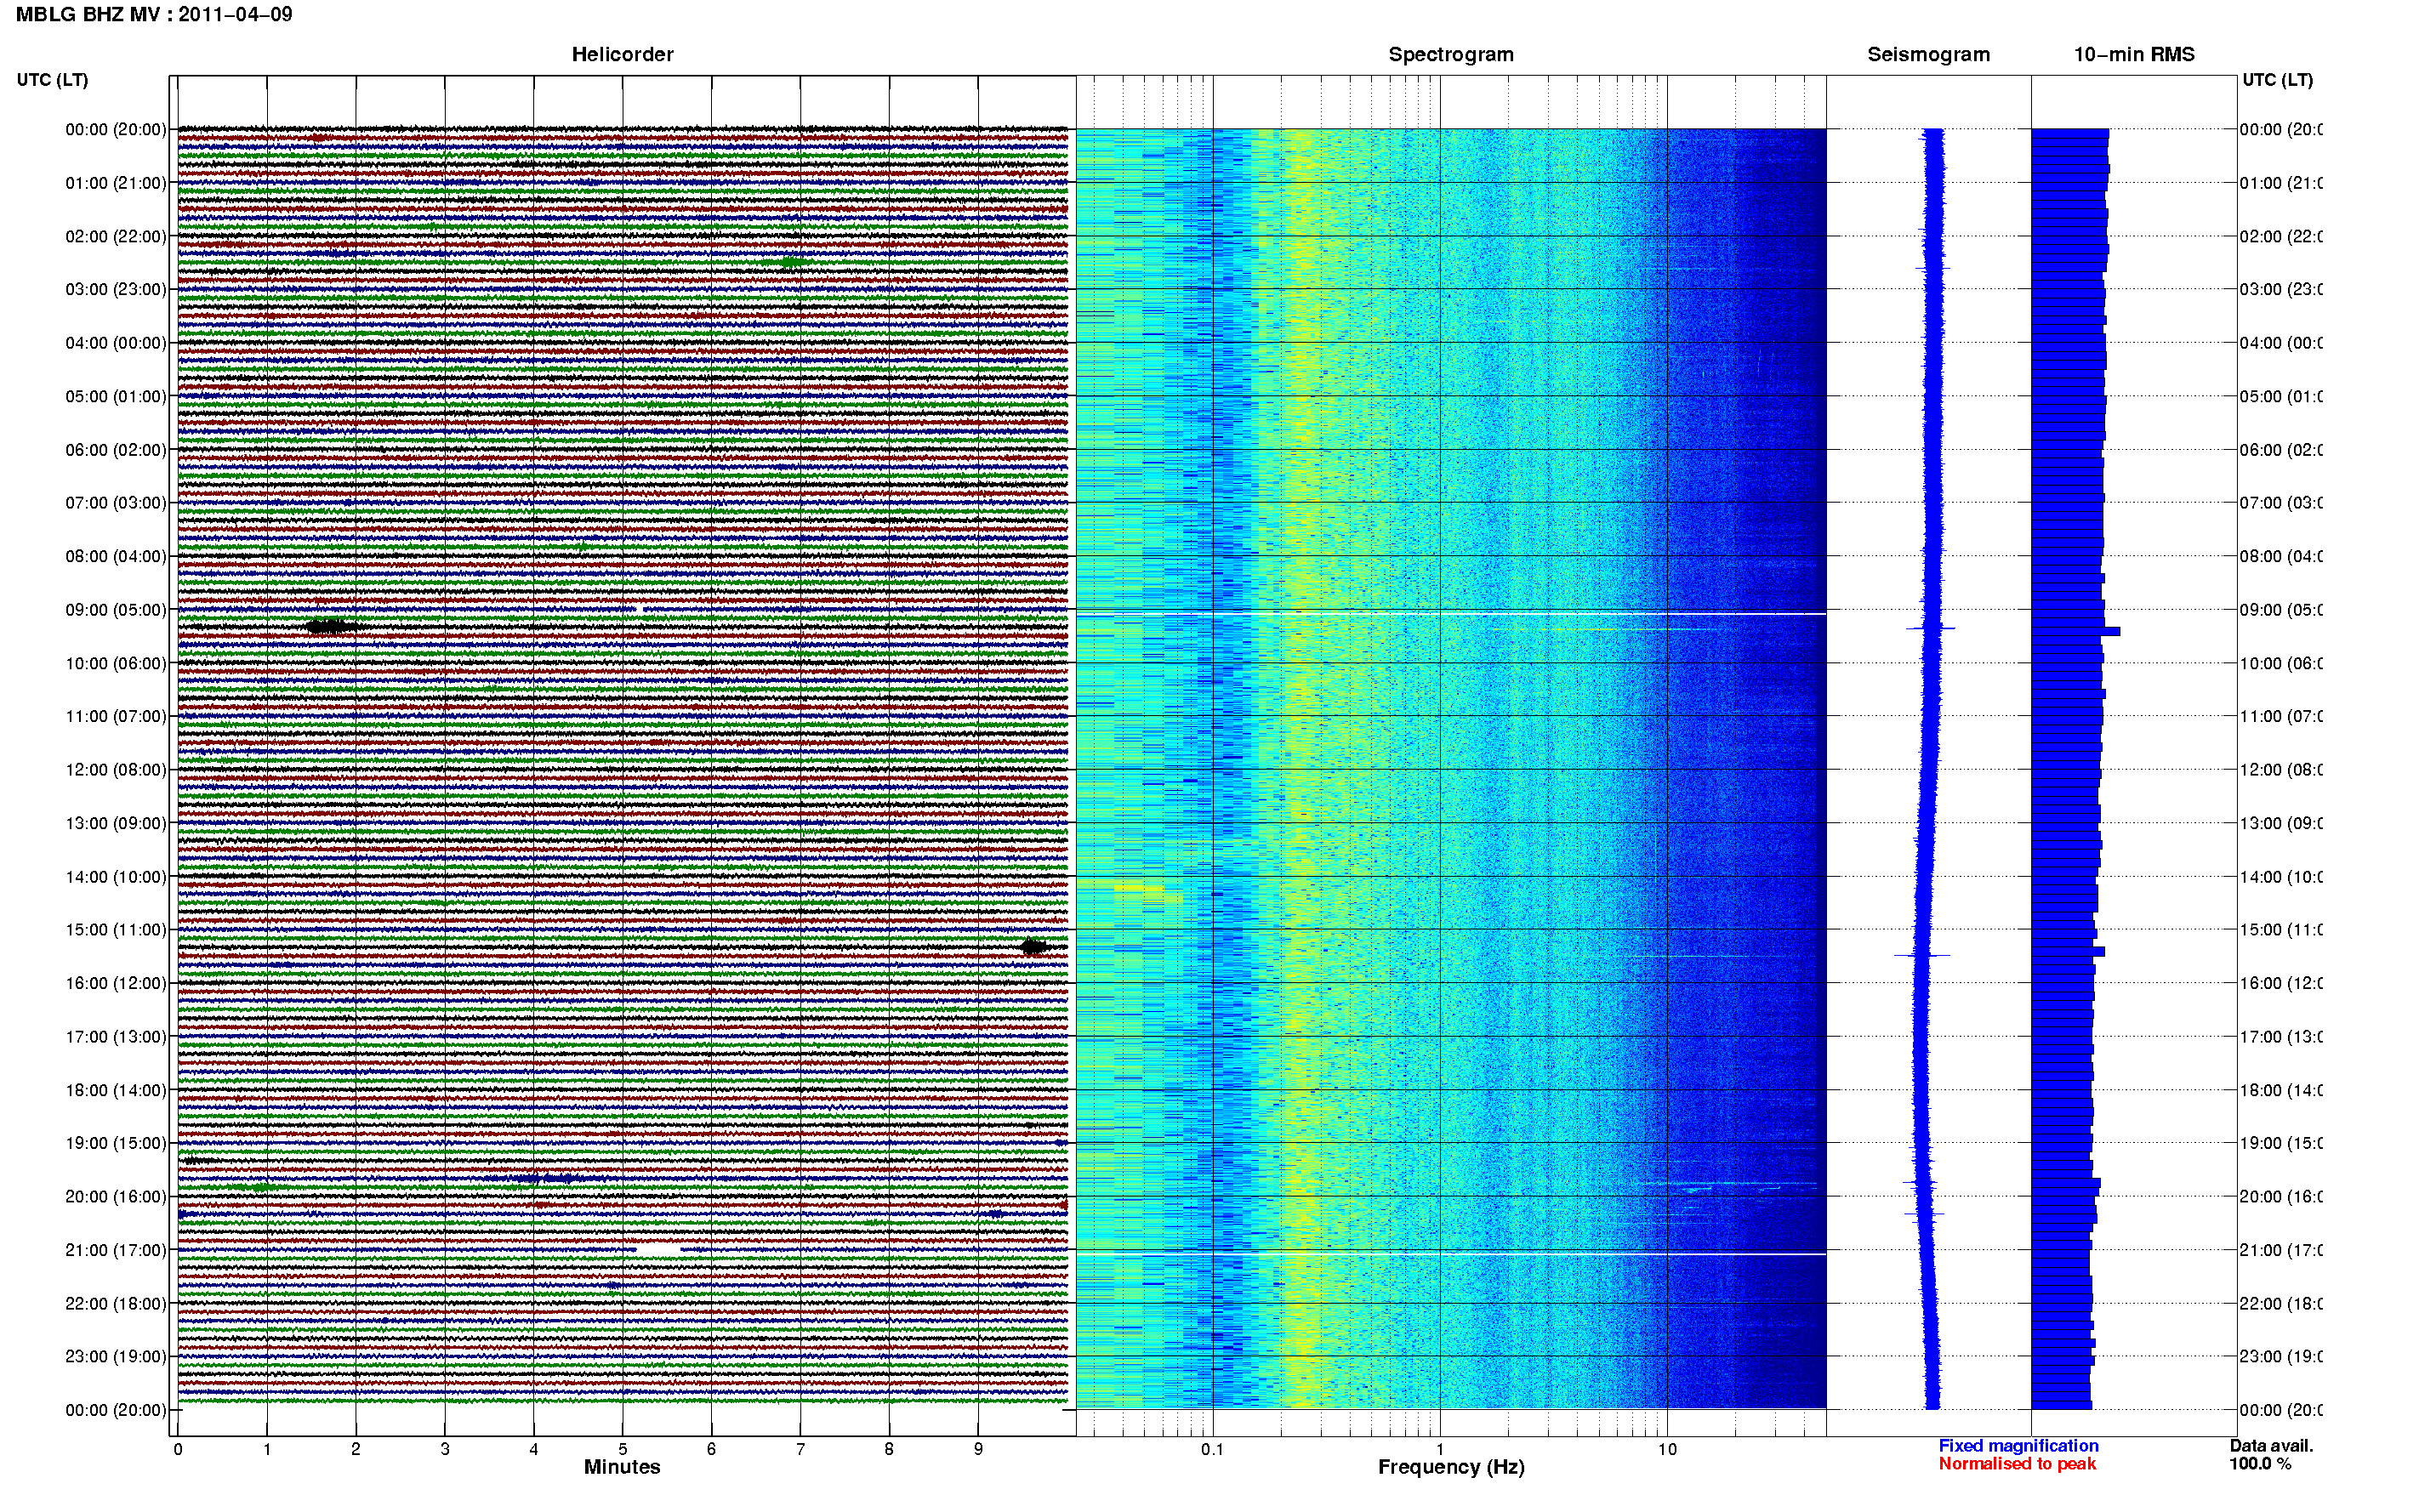Image resolution: width=2419 pixels, height=1512 pixels.
Task: Click the minute 0 tick label under helicorder
Action: click(178, 1449)
